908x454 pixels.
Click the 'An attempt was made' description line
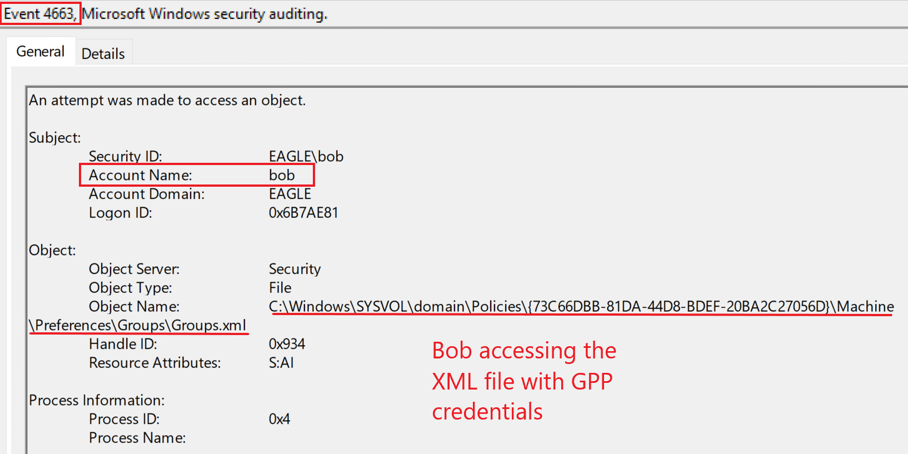[x=167, y=100]
